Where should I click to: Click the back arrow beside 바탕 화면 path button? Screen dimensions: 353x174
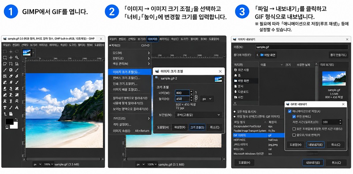pyautogui.click(x=257, y=55)
